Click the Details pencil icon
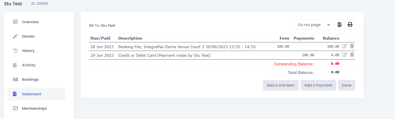The image size is (395, 119). coord(15,36)
